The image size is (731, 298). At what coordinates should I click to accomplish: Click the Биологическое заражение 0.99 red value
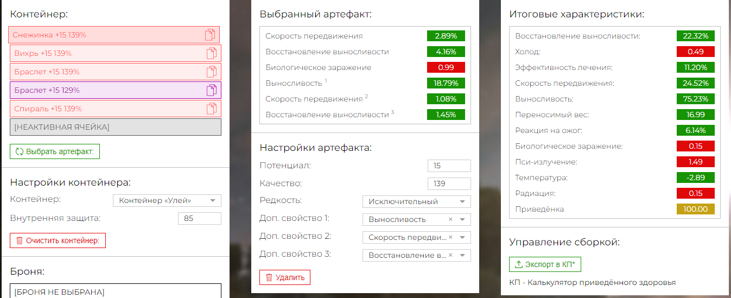tap(446, 67)
